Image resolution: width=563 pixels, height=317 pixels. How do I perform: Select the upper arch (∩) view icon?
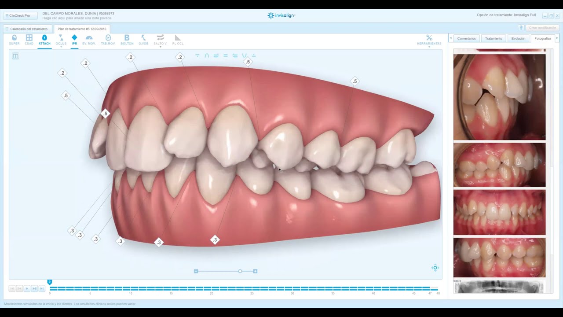tap(207, 55)
